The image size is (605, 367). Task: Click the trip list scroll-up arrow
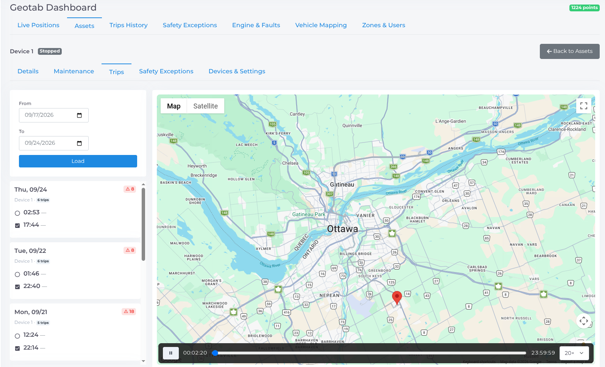[x=143, y=184]
